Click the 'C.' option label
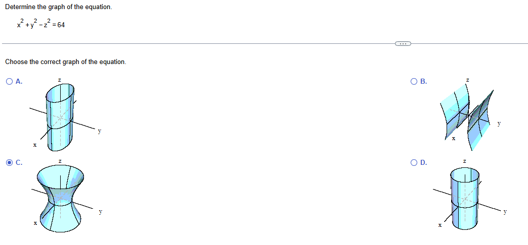 [19, 163]
